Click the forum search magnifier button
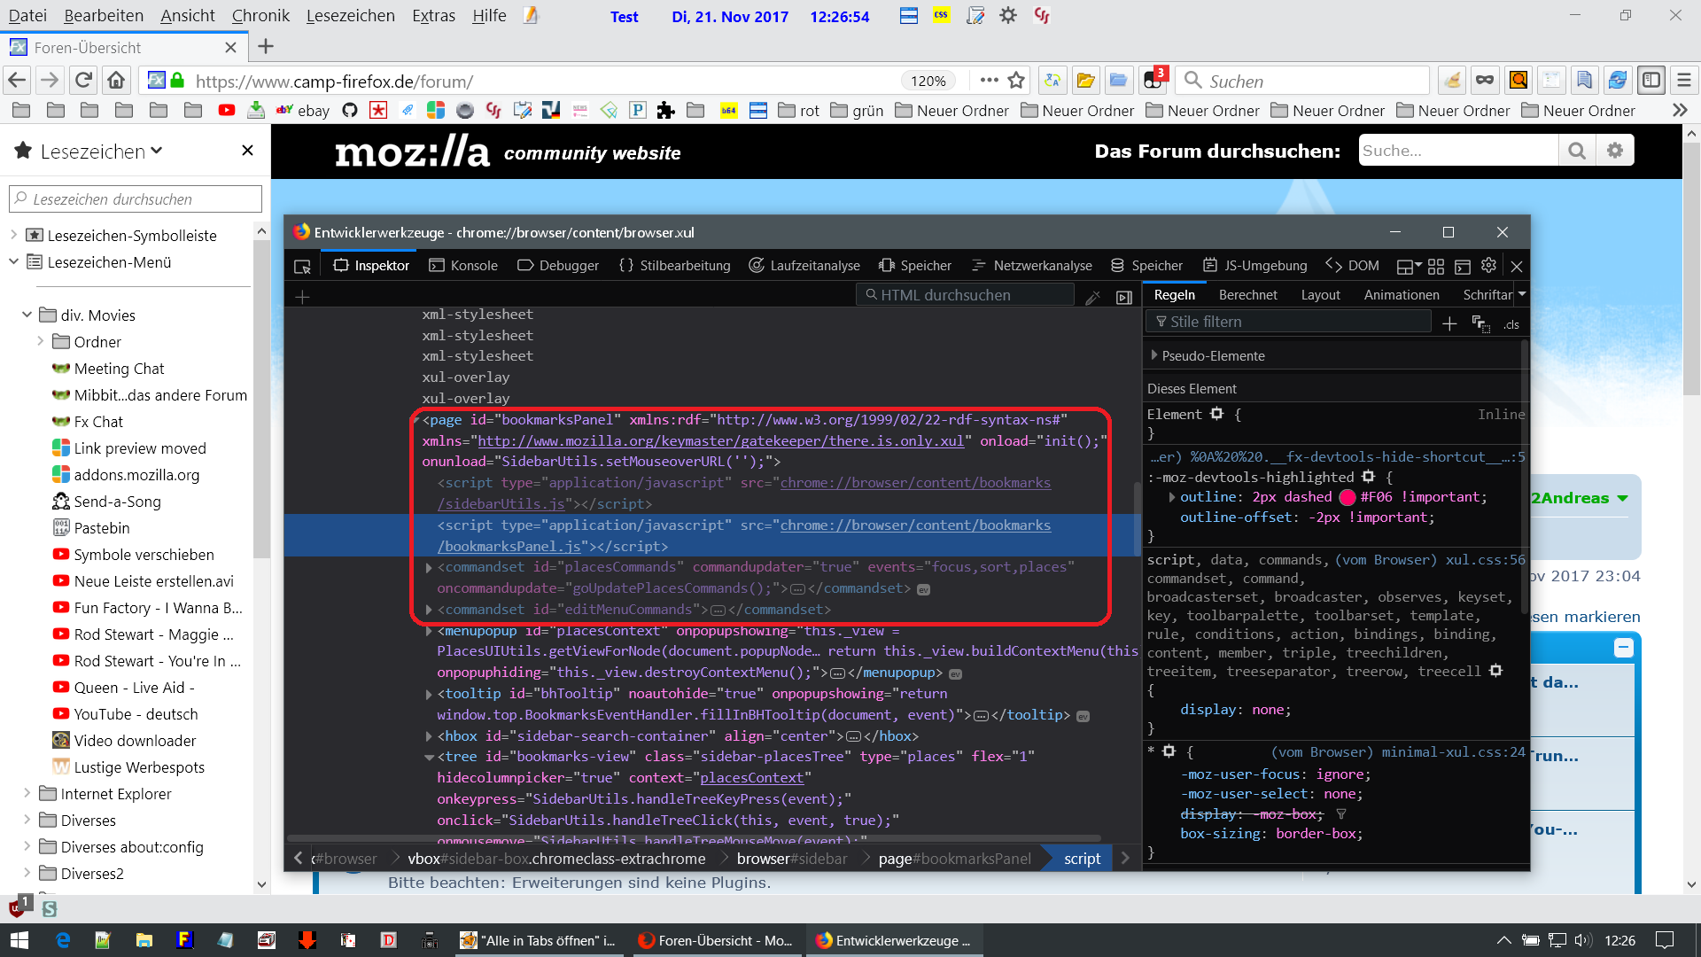The width and height of the screenshot is (1701, 957). point(1577,151)
